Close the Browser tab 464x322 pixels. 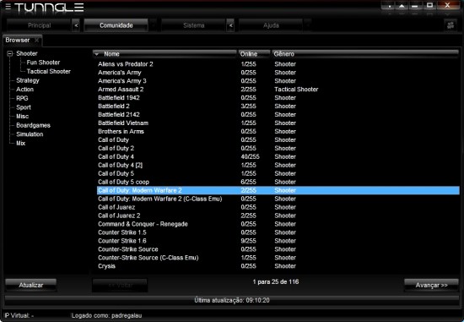point(36,40)
